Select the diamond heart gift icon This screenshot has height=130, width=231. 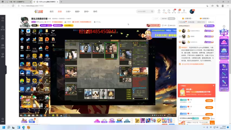[112, 121]
